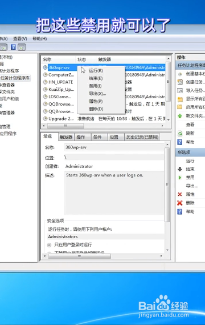The width and height of the screenshot is (205, 325).
Task: Click the lower 帮助 action icon
Action: click(180, 212)
